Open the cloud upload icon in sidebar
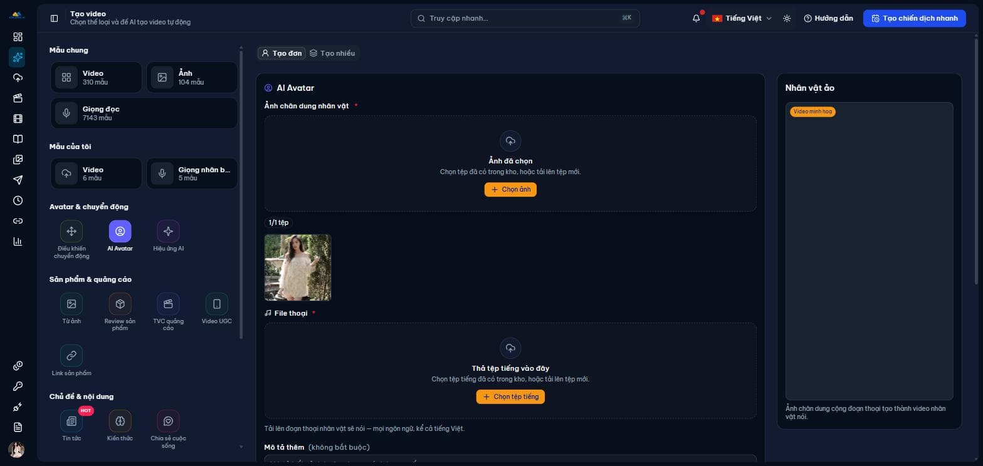This screenshot has height=466, width=983. tap(18, 78)
